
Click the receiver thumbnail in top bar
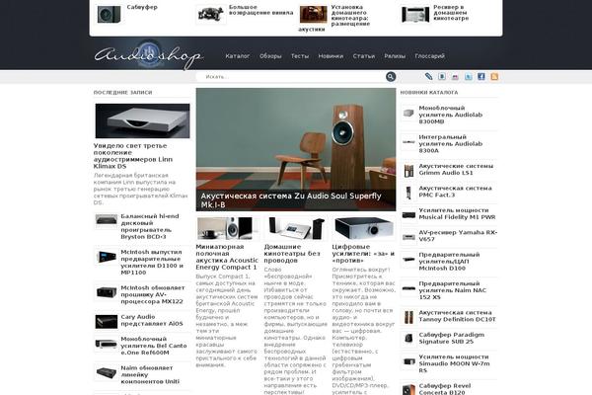(x=415, y=15)
